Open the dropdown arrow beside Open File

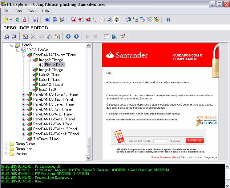(11, 19)
